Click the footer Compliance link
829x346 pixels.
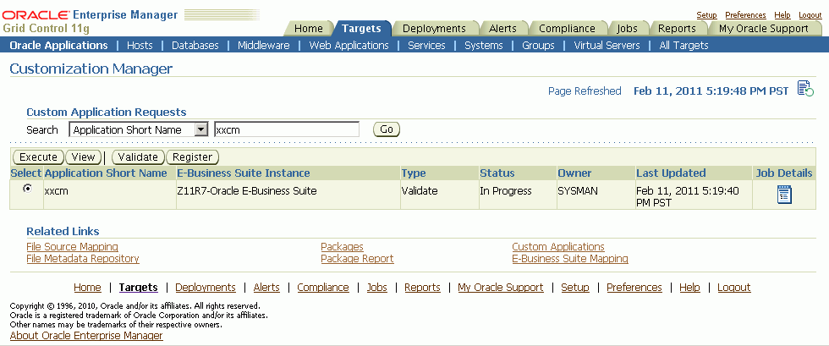323,288
